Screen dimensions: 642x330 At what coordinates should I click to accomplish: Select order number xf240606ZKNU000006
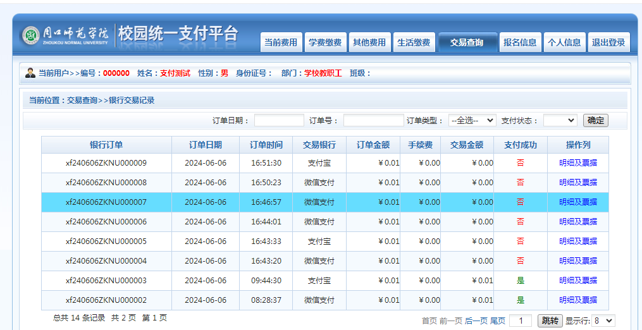coord(106,222)
